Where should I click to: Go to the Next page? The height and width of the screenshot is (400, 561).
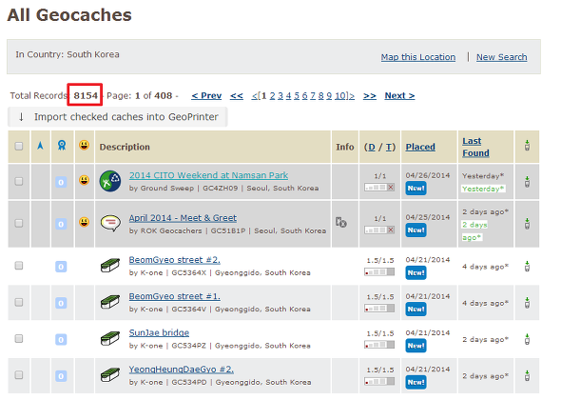point(399,95)
